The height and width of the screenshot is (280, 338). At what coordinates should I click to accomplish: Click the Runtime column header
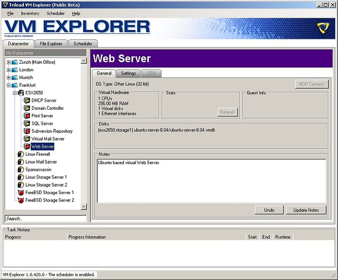coord(283,237)
